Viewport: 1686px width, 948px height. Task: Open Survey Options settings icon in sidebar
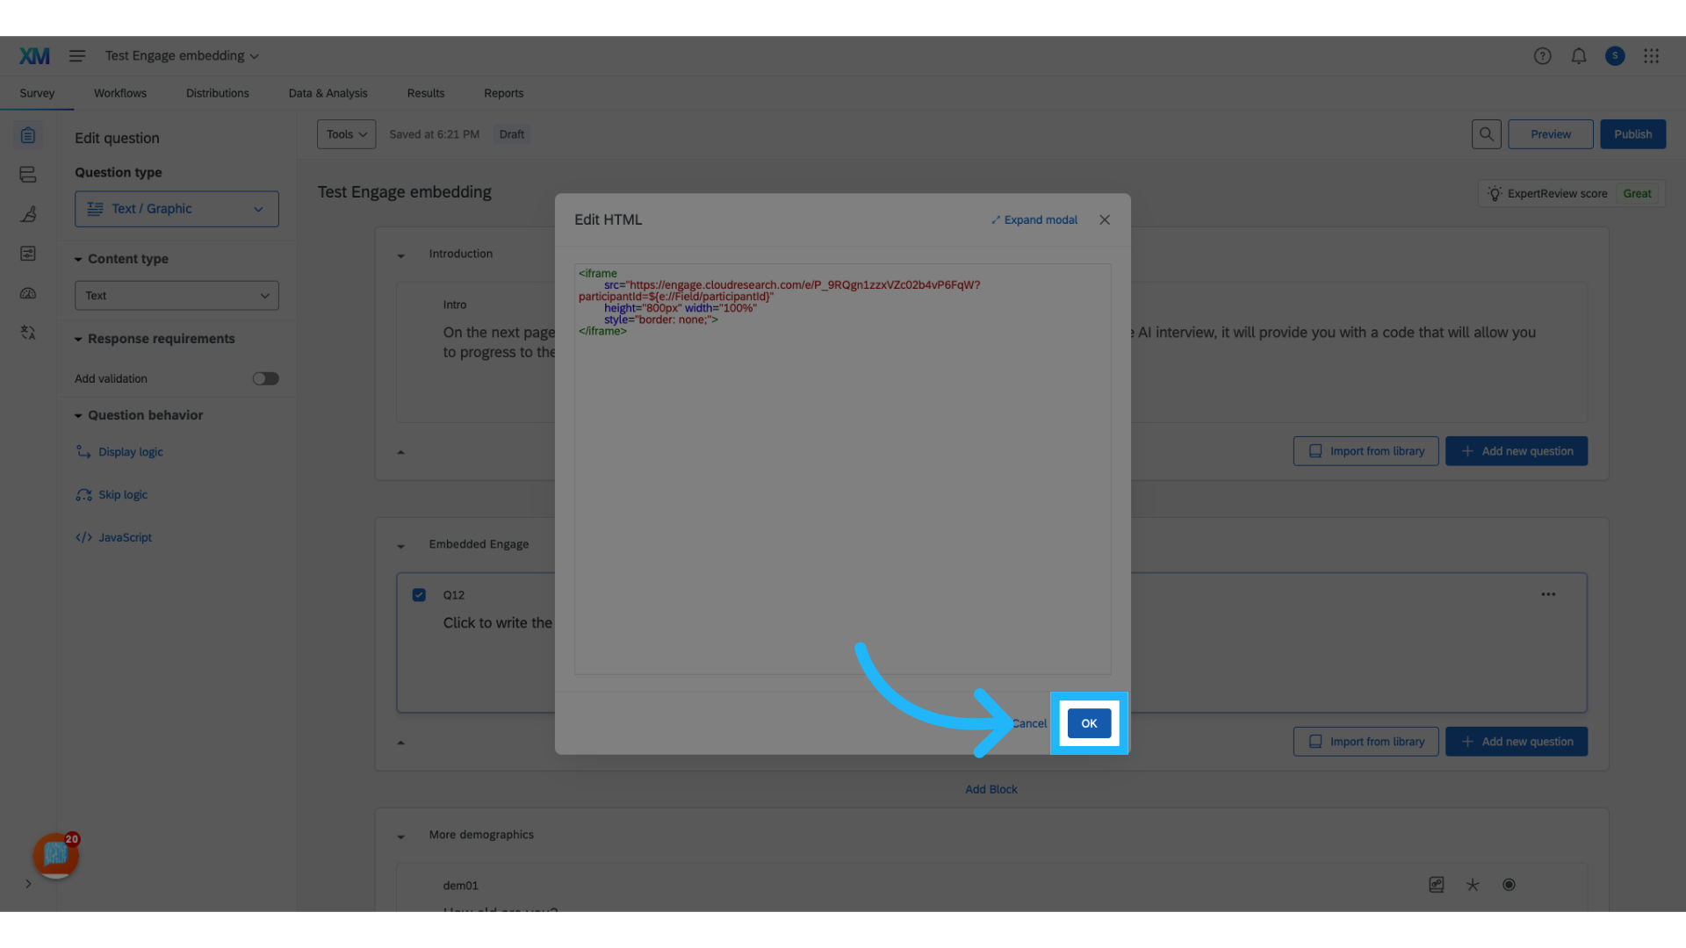pyautogui.click(x=27, y=253)
